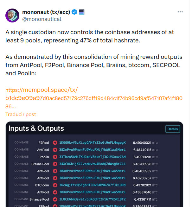Open BTC.com address 36cWgjEtxQSFgbHTJDw5AB96ZX7fJk1URd
The width and height of the screenshot is (192, 207).
pos(92,185)
